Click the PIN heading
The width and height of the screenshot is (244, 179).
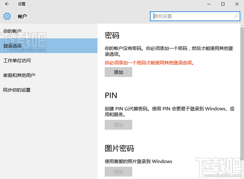click(111, 95)
